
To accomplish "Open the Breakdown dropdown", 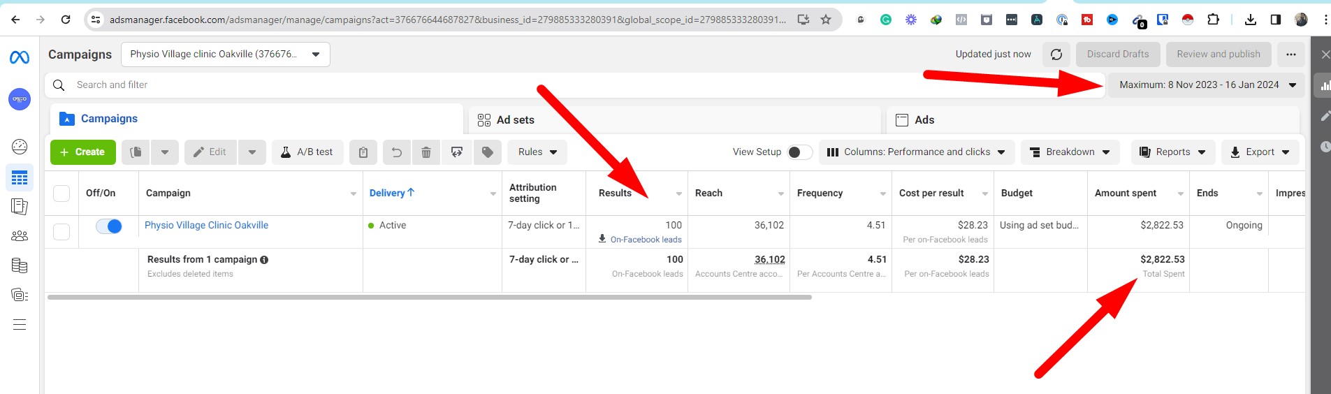I will 1070,152.
